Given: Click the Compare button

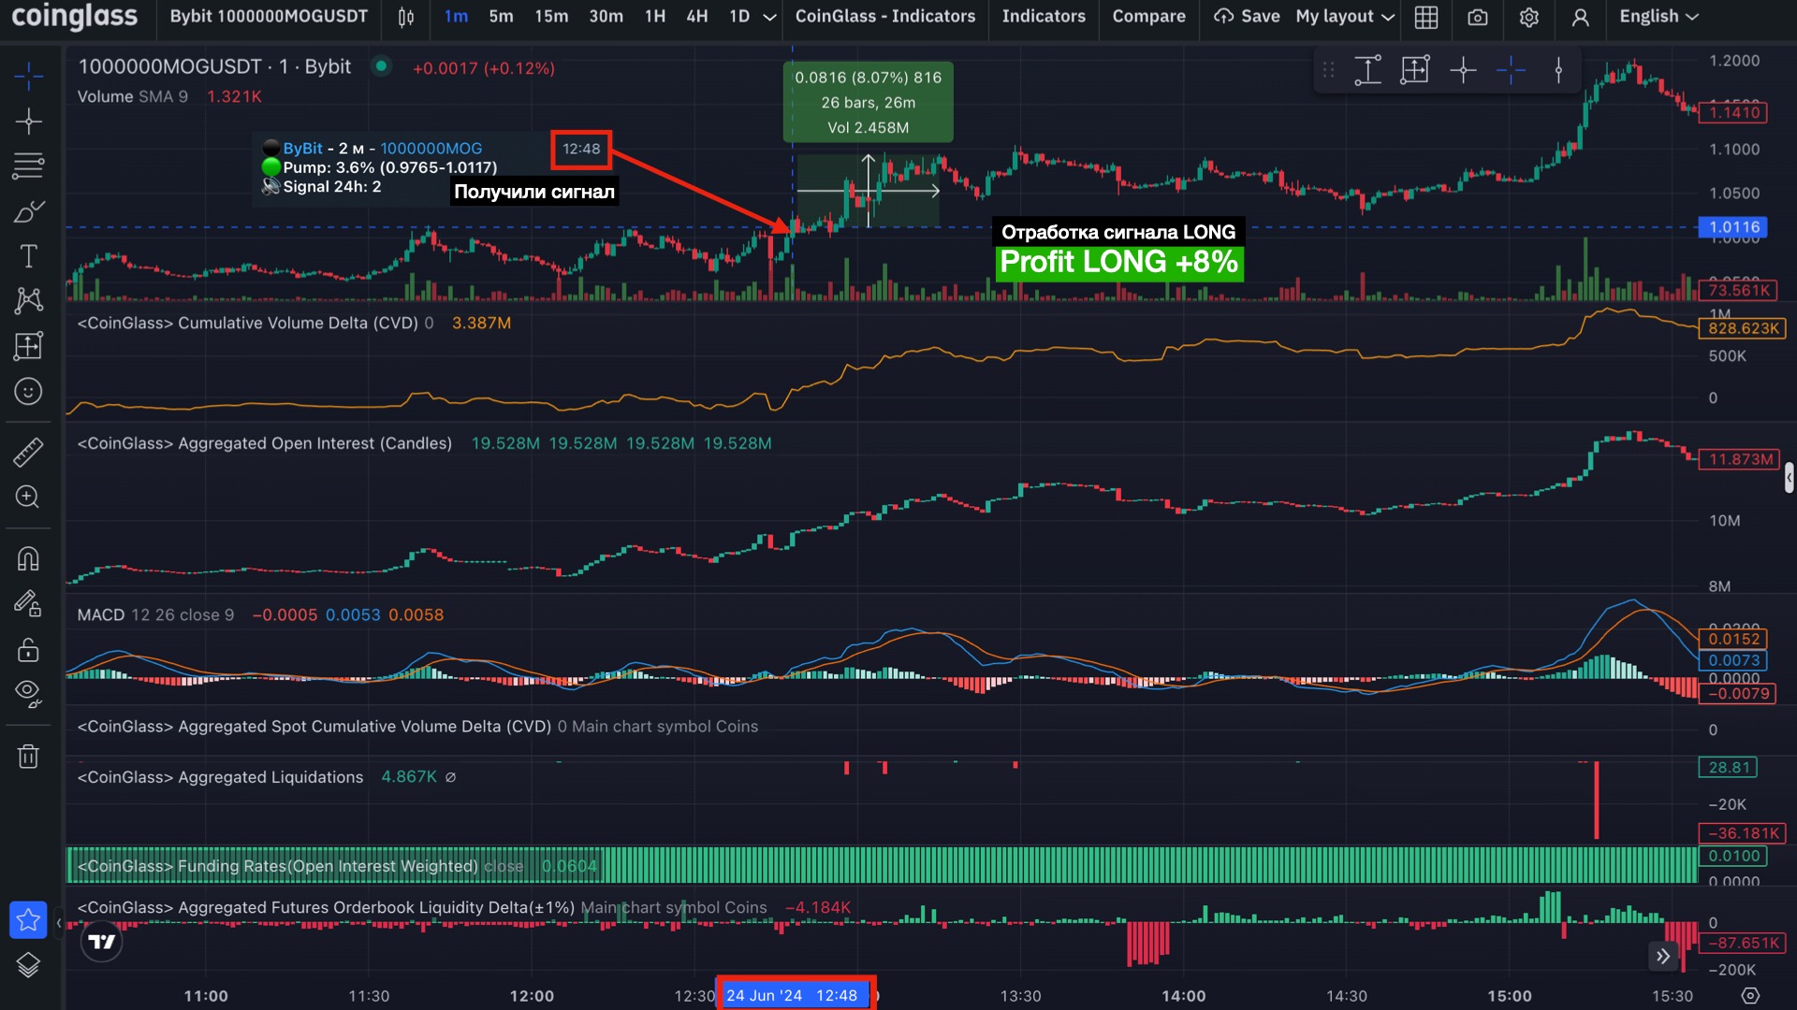Looking at the screenshot, I should pos(1148,17).
